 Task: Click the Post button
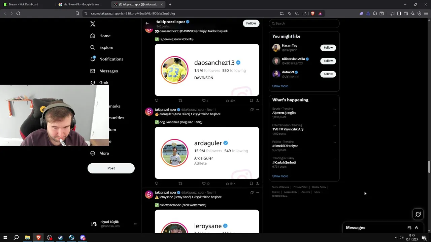point(111,168)
